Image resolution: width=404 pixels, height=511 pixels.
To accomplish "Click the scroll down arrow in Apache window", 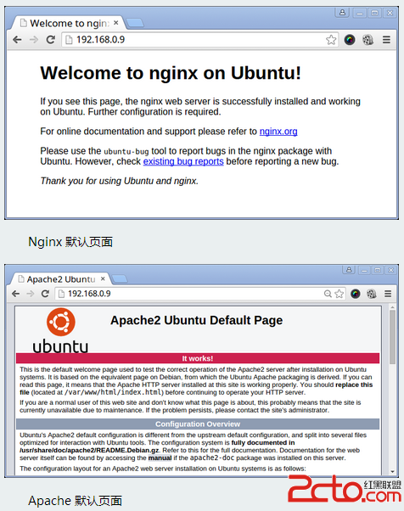I will [392, 472].
